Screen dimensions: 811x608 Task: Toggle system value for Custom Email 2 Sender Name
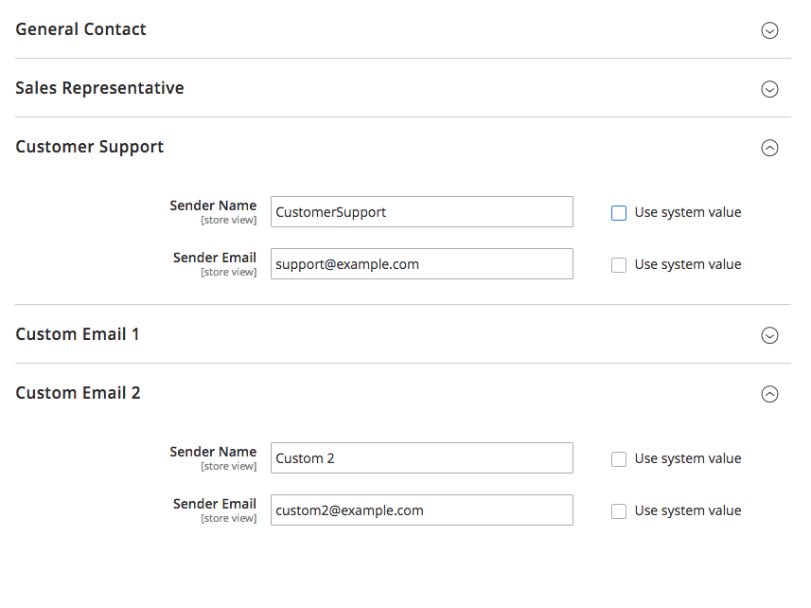619,459
